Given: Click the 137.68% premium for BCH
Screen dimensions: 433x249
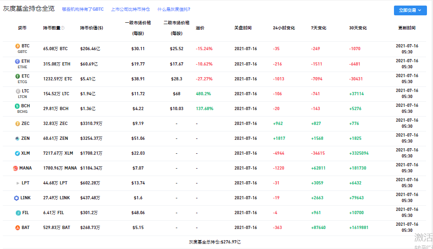Looking at the screenshot, I should coord(204,109).
